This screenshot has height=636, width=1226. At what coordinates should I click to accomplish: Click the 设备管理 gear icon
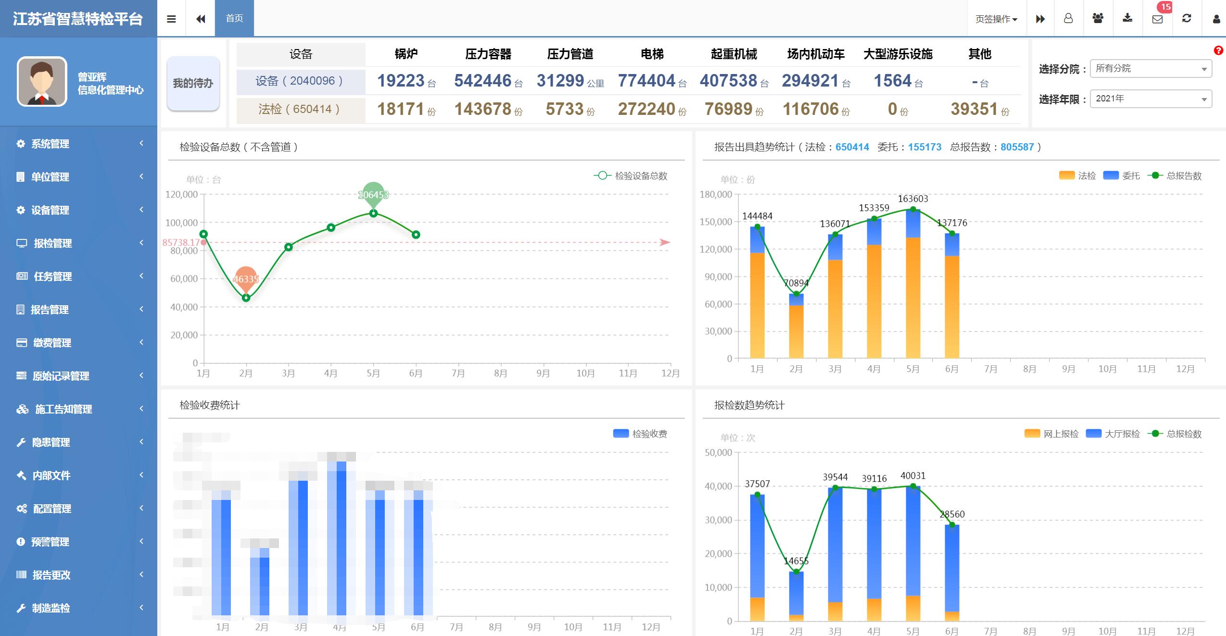21,210
